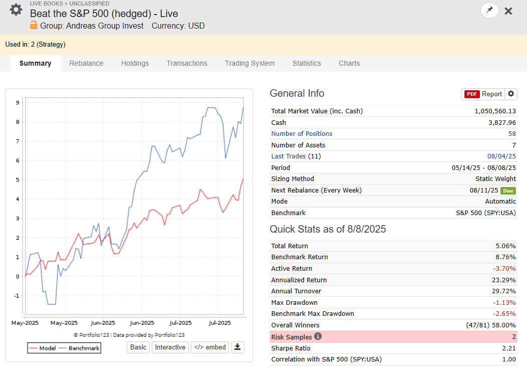Click the Max Drawdown value -1.13%
The width and height of the screenshot is (527, 373).
click(x=504, y=303)
